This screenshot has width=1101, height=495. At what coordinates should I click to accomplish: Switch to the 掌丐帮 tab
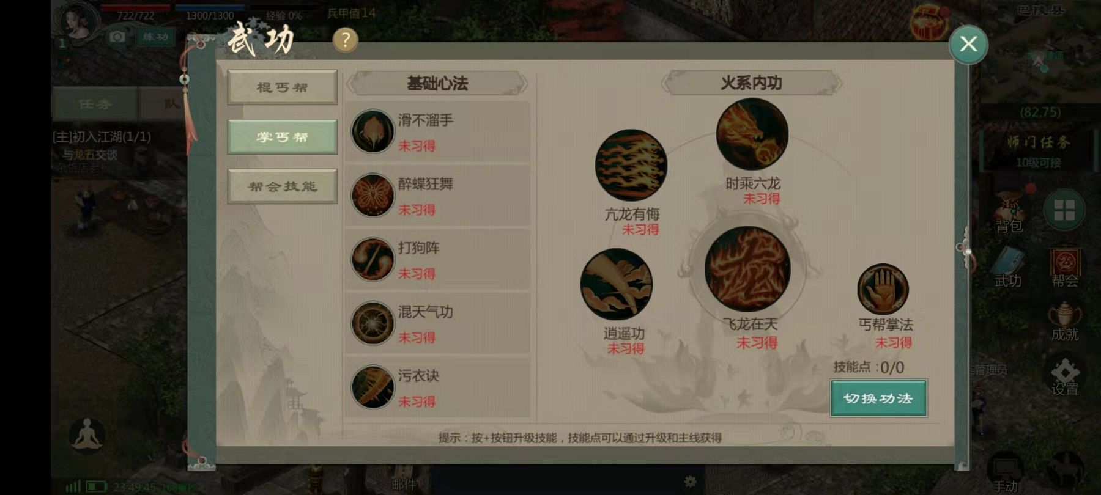coord(282,137)
